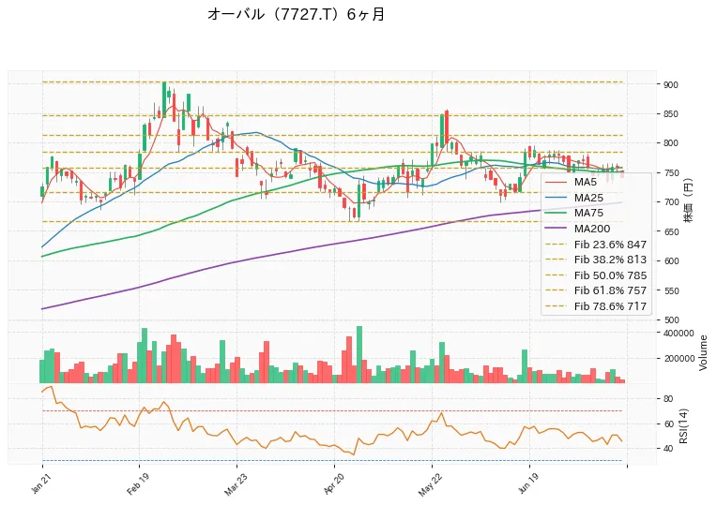Image resolution: width=717 pixels, height=505 pixels.
Task: Click the RSI(14) axis label
Action: pyautogui.click(x=683, y=425)
